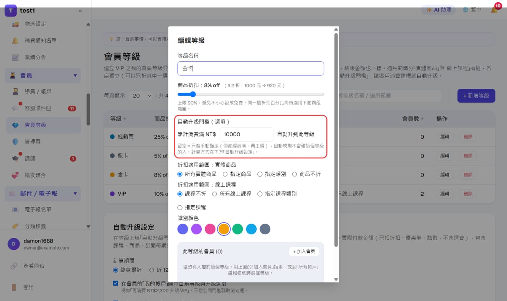Image resolution: width=507 pixels, height=301 pixels.
Task: Pick the green 識別顏色 swatch
Action: pyautogui.click(x=237, y=229)
